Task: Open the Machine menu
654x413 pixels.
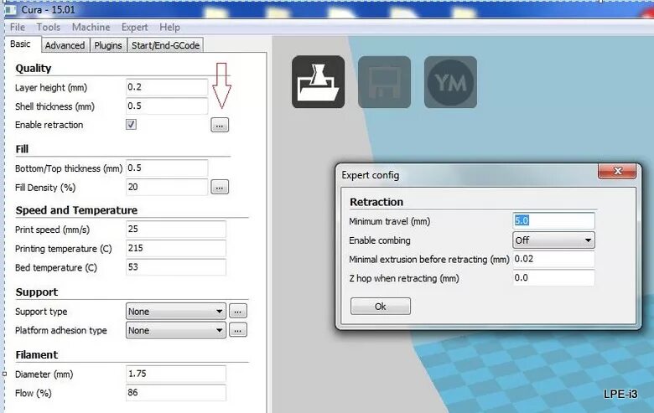Action: pos(91,28)
